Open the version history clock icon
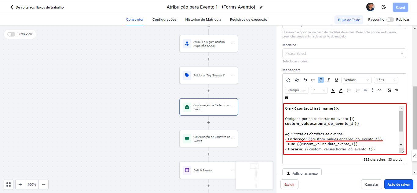Viewport: 417px width, 193px height. coord(384,7)
